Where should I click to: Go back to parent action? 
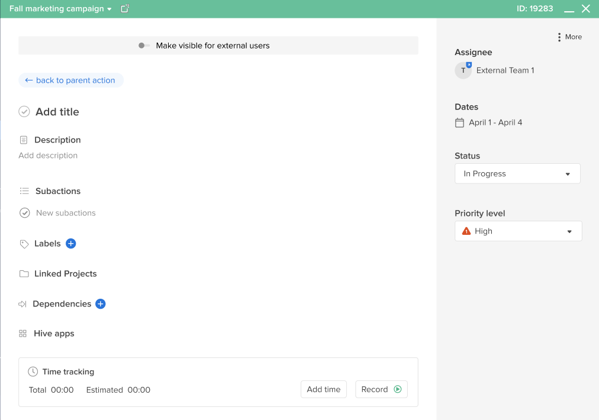[x=70, y=80]
